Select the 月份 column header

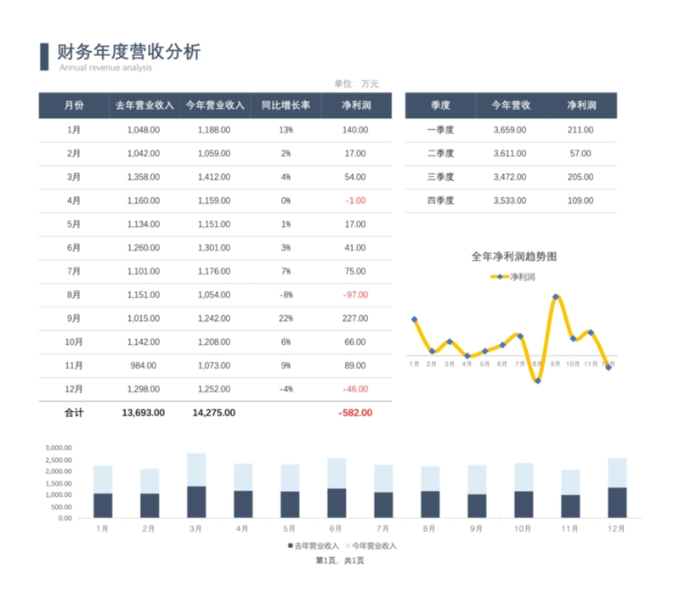point(74,105)
